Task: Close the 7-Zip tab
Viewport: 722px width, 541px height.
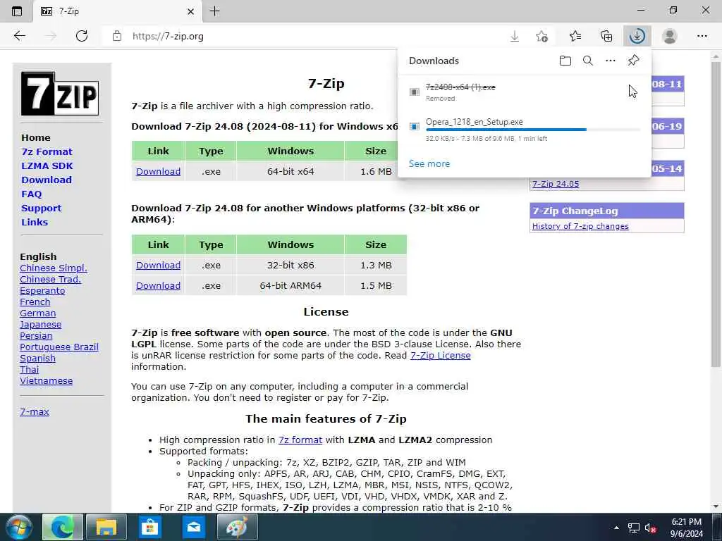Action: 190,12
